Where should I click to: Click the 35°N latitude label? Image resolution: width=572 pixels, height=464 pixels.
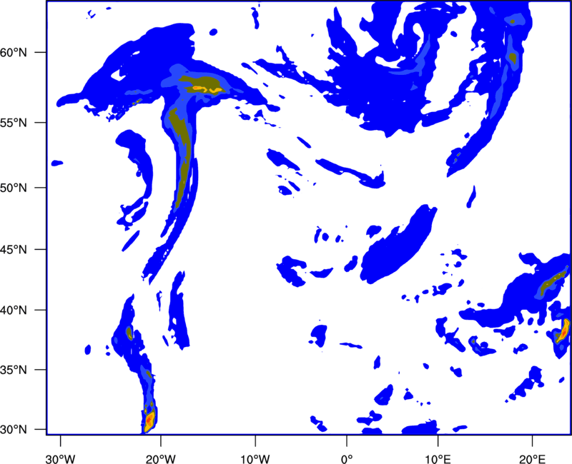[x=14, y=370]
